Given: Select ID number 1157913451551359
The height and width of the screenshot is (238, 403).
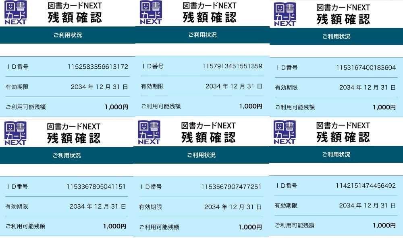Looking at the screenshot, I should pos(233,66).
